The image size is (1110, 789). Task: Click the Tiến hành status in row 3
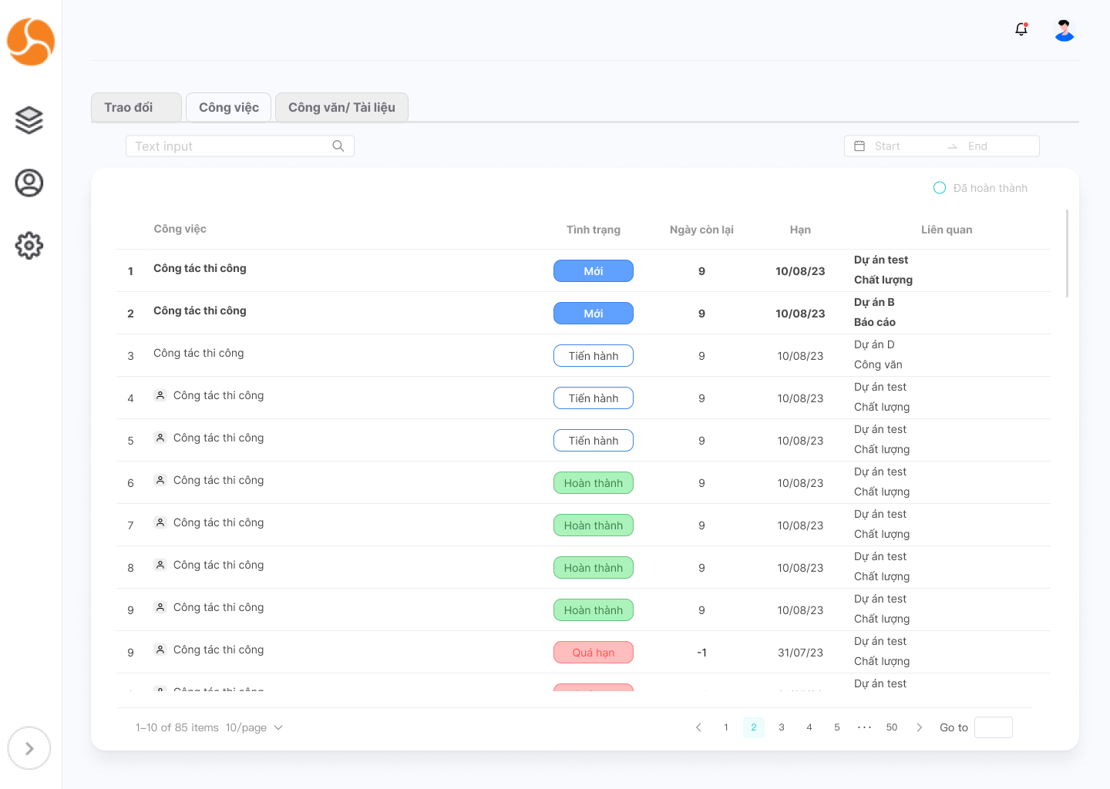pos(594,356)
